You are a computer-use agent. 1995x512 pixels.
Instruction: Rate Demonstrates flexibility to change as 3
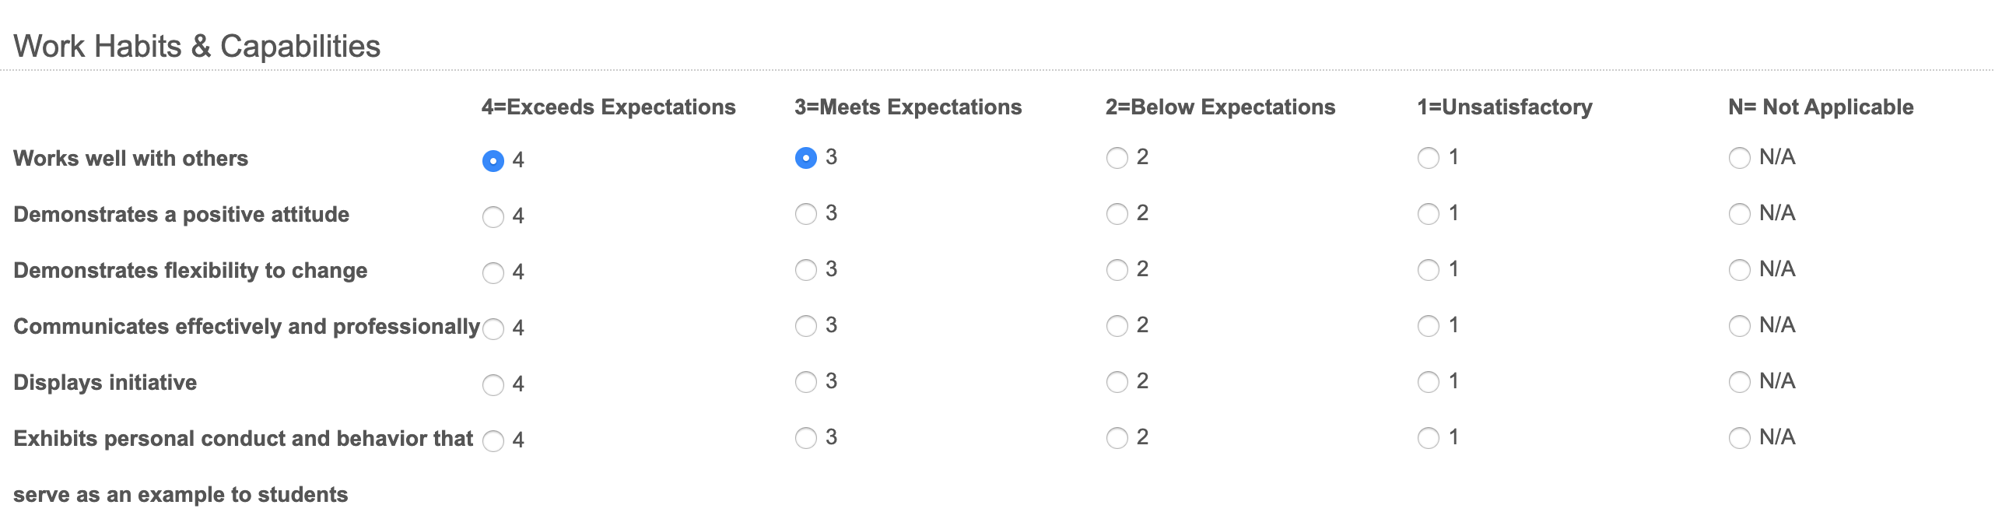click(806, 270)
